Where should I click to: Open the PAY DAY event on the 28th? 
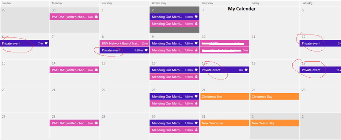coord(74,123)
